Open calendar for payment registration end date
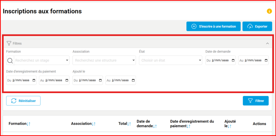The image size is (276, 136). pos(67,80)
